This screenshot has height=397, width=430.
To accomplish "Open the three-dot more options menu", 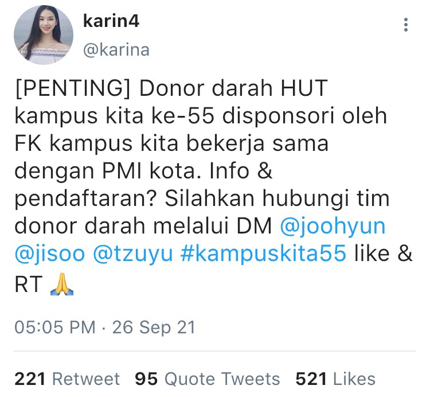I will [x=405, y=25].
